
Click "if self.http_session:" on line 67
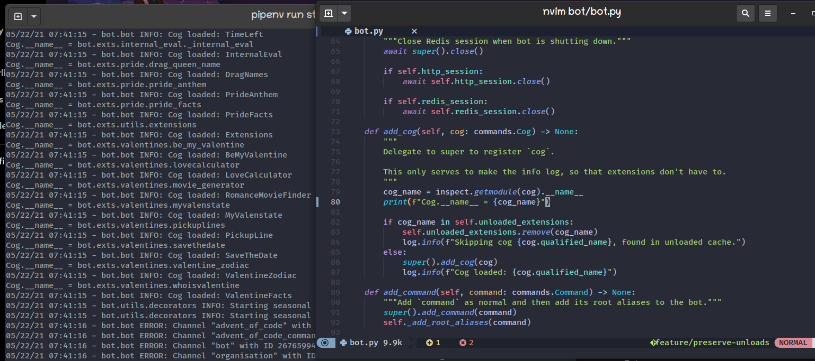(433, 71)
